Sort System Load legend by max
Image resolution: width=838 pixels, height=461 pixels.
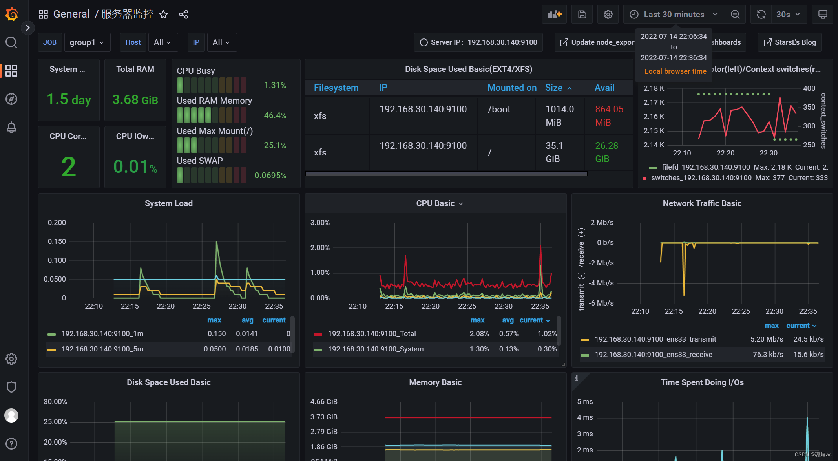214,320
